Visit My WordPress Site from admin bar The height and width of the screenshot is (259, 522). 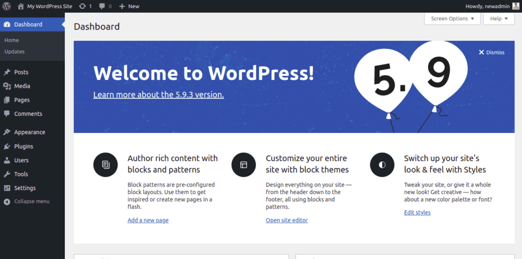click(x=49, y=6)
